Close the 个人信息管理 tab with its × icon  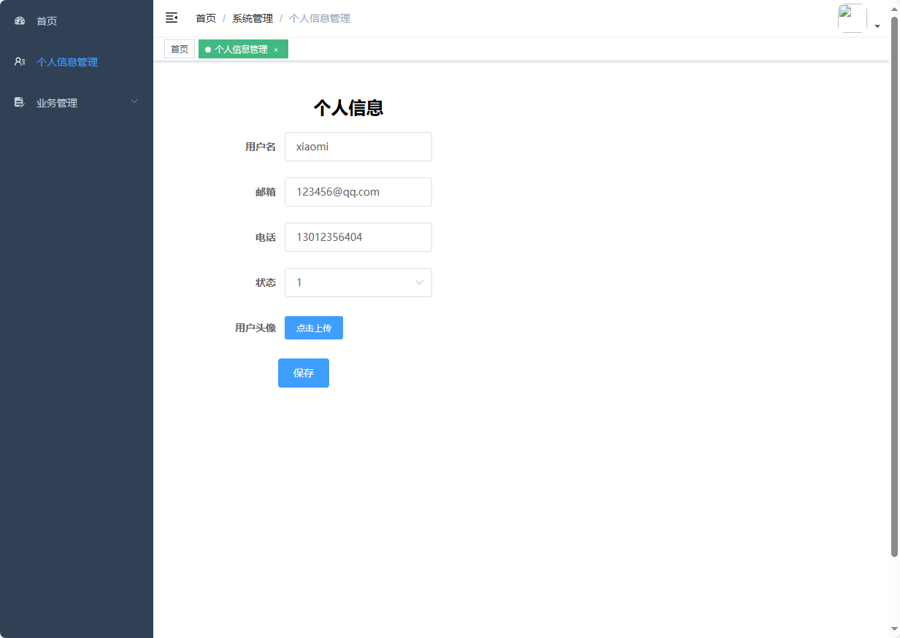pyautogui.click(x=276, y=49)
